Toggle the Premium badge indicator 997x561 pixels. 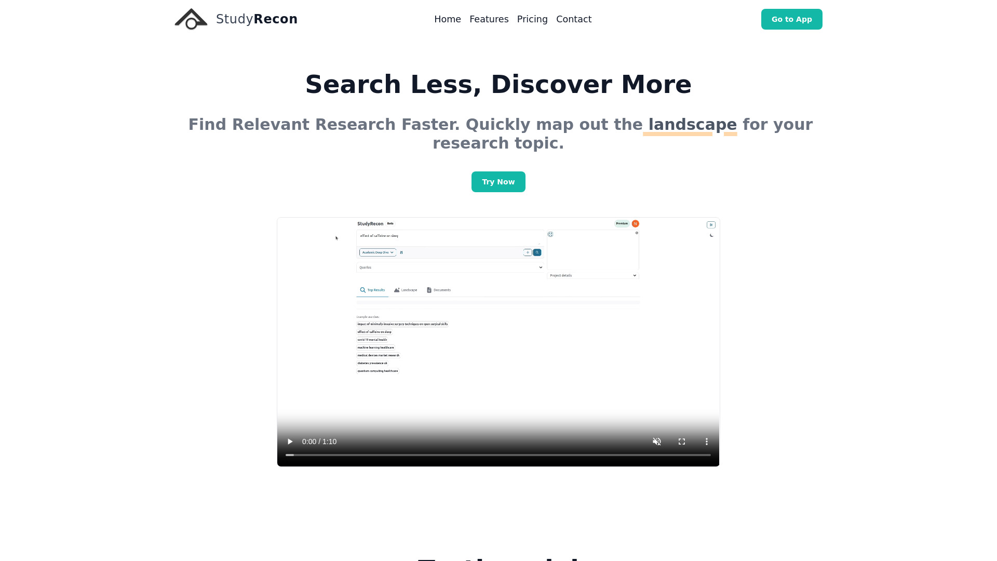click(x=621, y=223)
